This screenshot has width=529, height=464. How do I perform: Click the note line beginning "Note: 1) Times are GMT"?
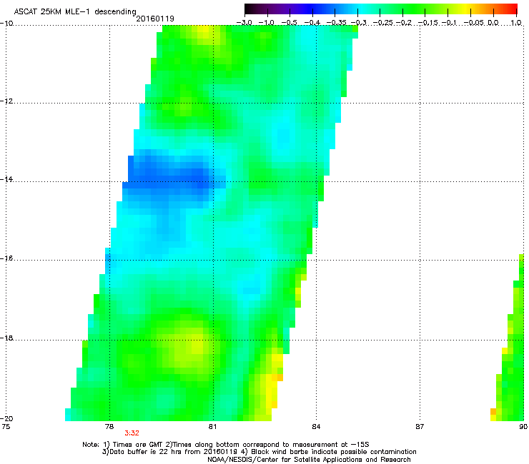pyautogui.click(x=226, y=445)
